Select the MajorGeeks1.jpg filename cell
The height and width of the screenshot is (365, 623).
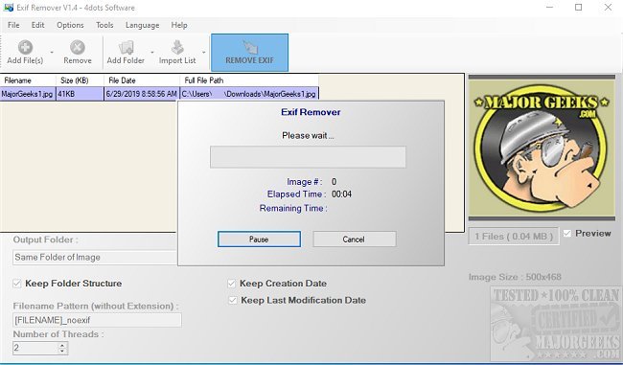28,94
